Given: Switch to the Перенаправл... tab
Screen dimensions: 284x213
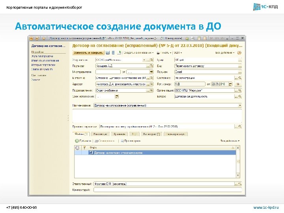Looking at the screenshot, I should 176,134.
